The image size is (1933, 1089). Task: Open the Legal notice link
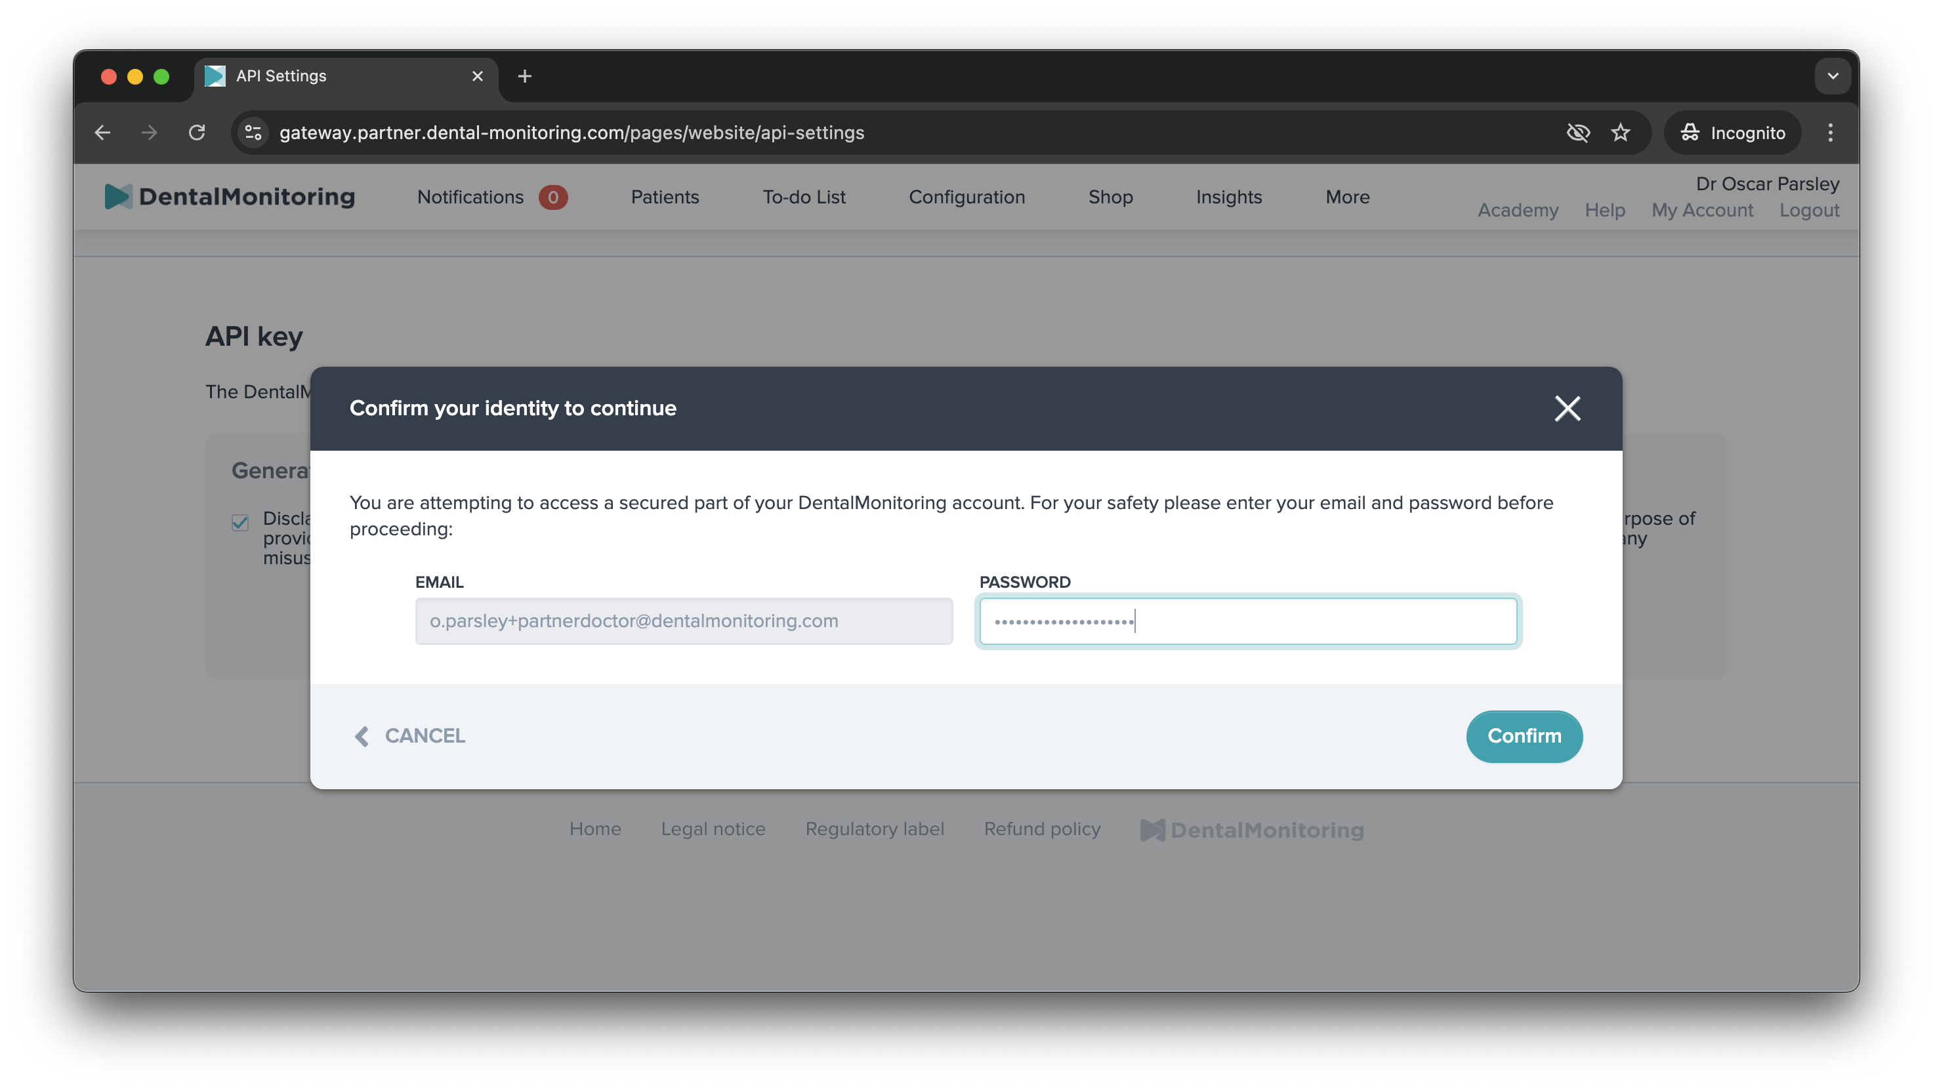click(x=713, y=829)
